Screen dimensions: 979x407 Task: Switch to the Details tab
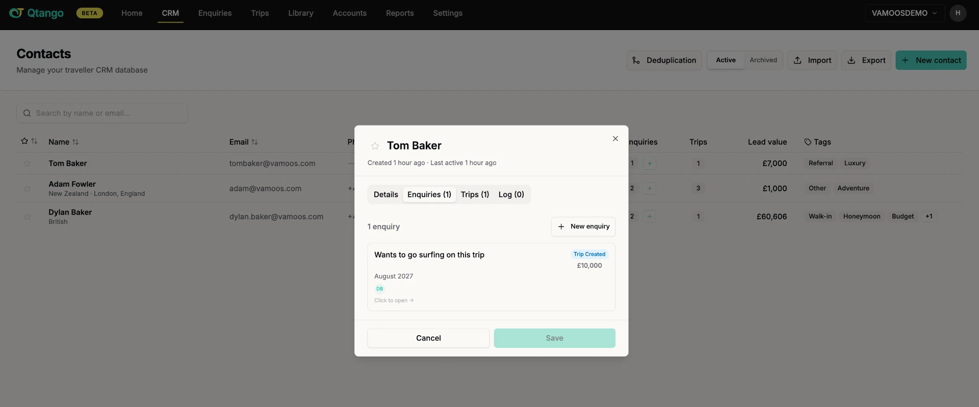[386, 194]
